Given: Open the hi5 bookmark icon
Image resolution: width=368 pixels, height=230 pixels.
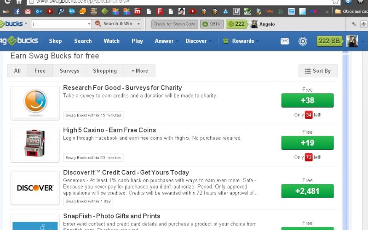Looking at the screenshot, I should click(6, 11).
